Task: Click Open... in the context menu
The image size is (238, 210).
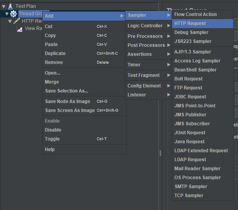Action: pos(84,73)
